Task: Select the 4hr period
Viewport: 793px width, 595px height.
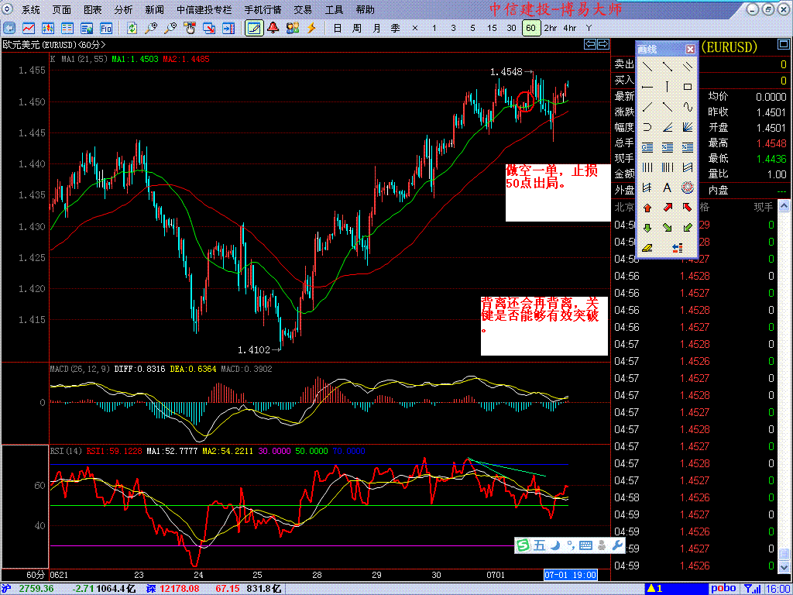Action: click(x=569, y=29)
